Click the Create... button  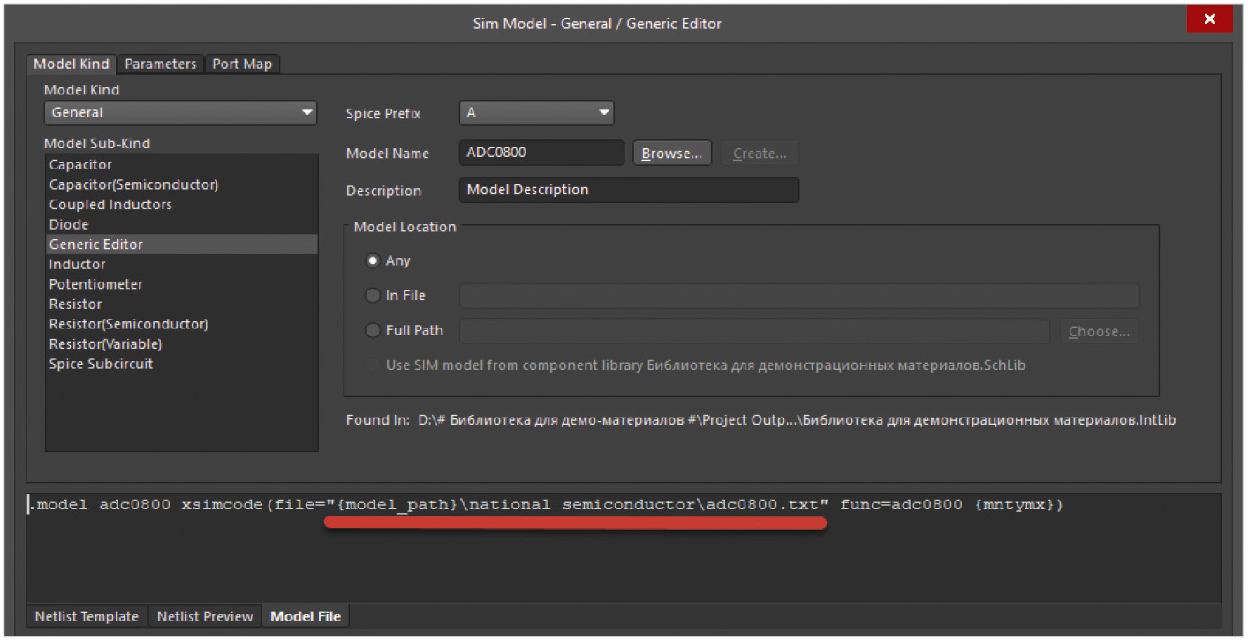coord(760,154)
